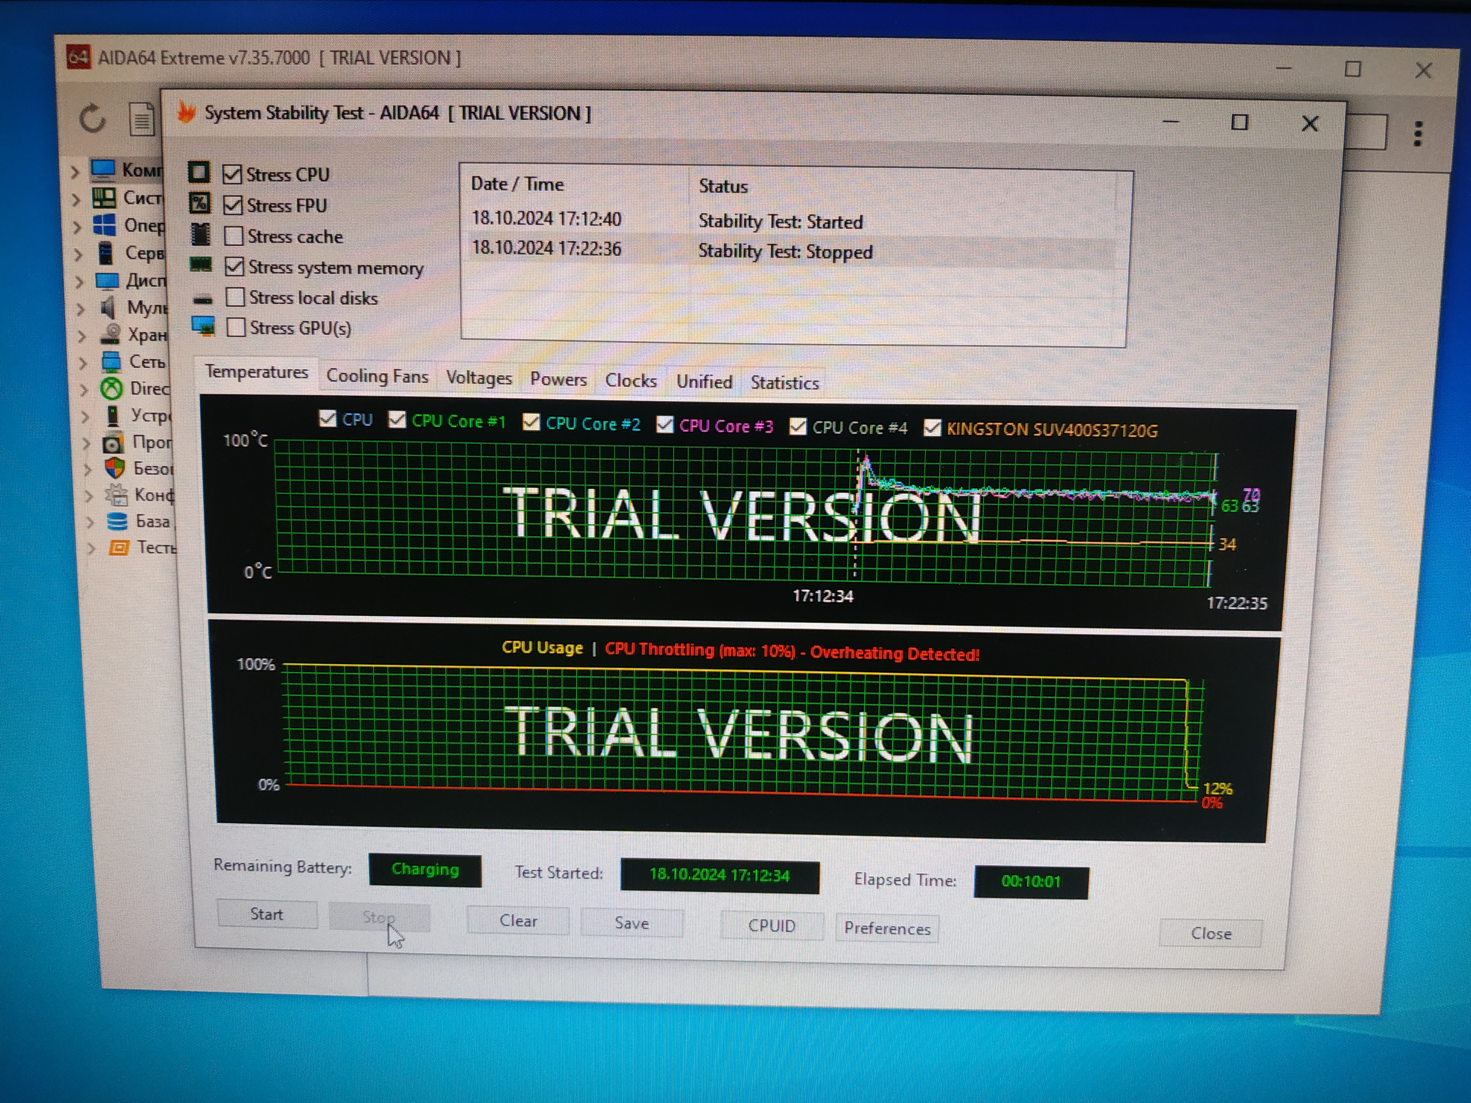Toggle CPU Core #3 graph checkbox
The width and height of the screenshot is (1471, 1103).
tap(665, 424)
